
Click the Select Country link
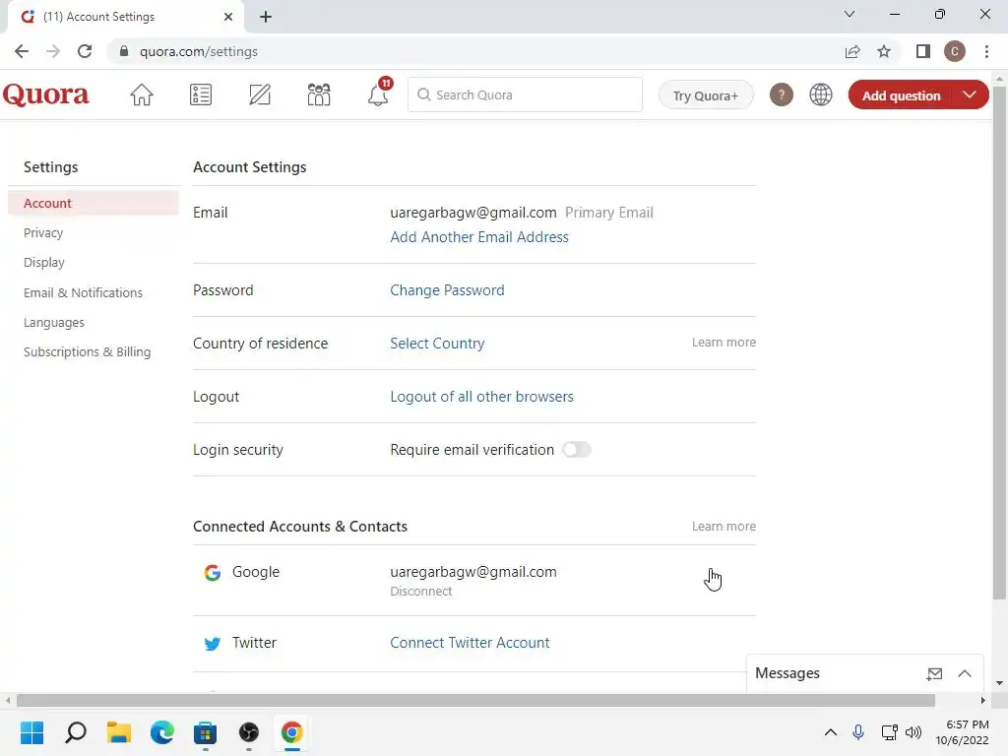tap(437, 344)
